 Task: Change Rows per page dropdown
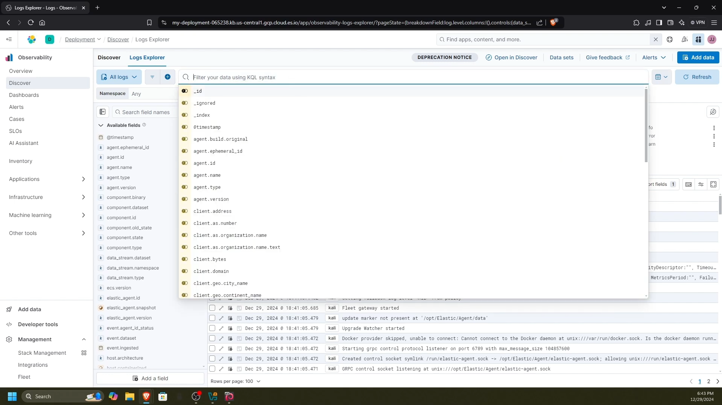coord(236,381)
